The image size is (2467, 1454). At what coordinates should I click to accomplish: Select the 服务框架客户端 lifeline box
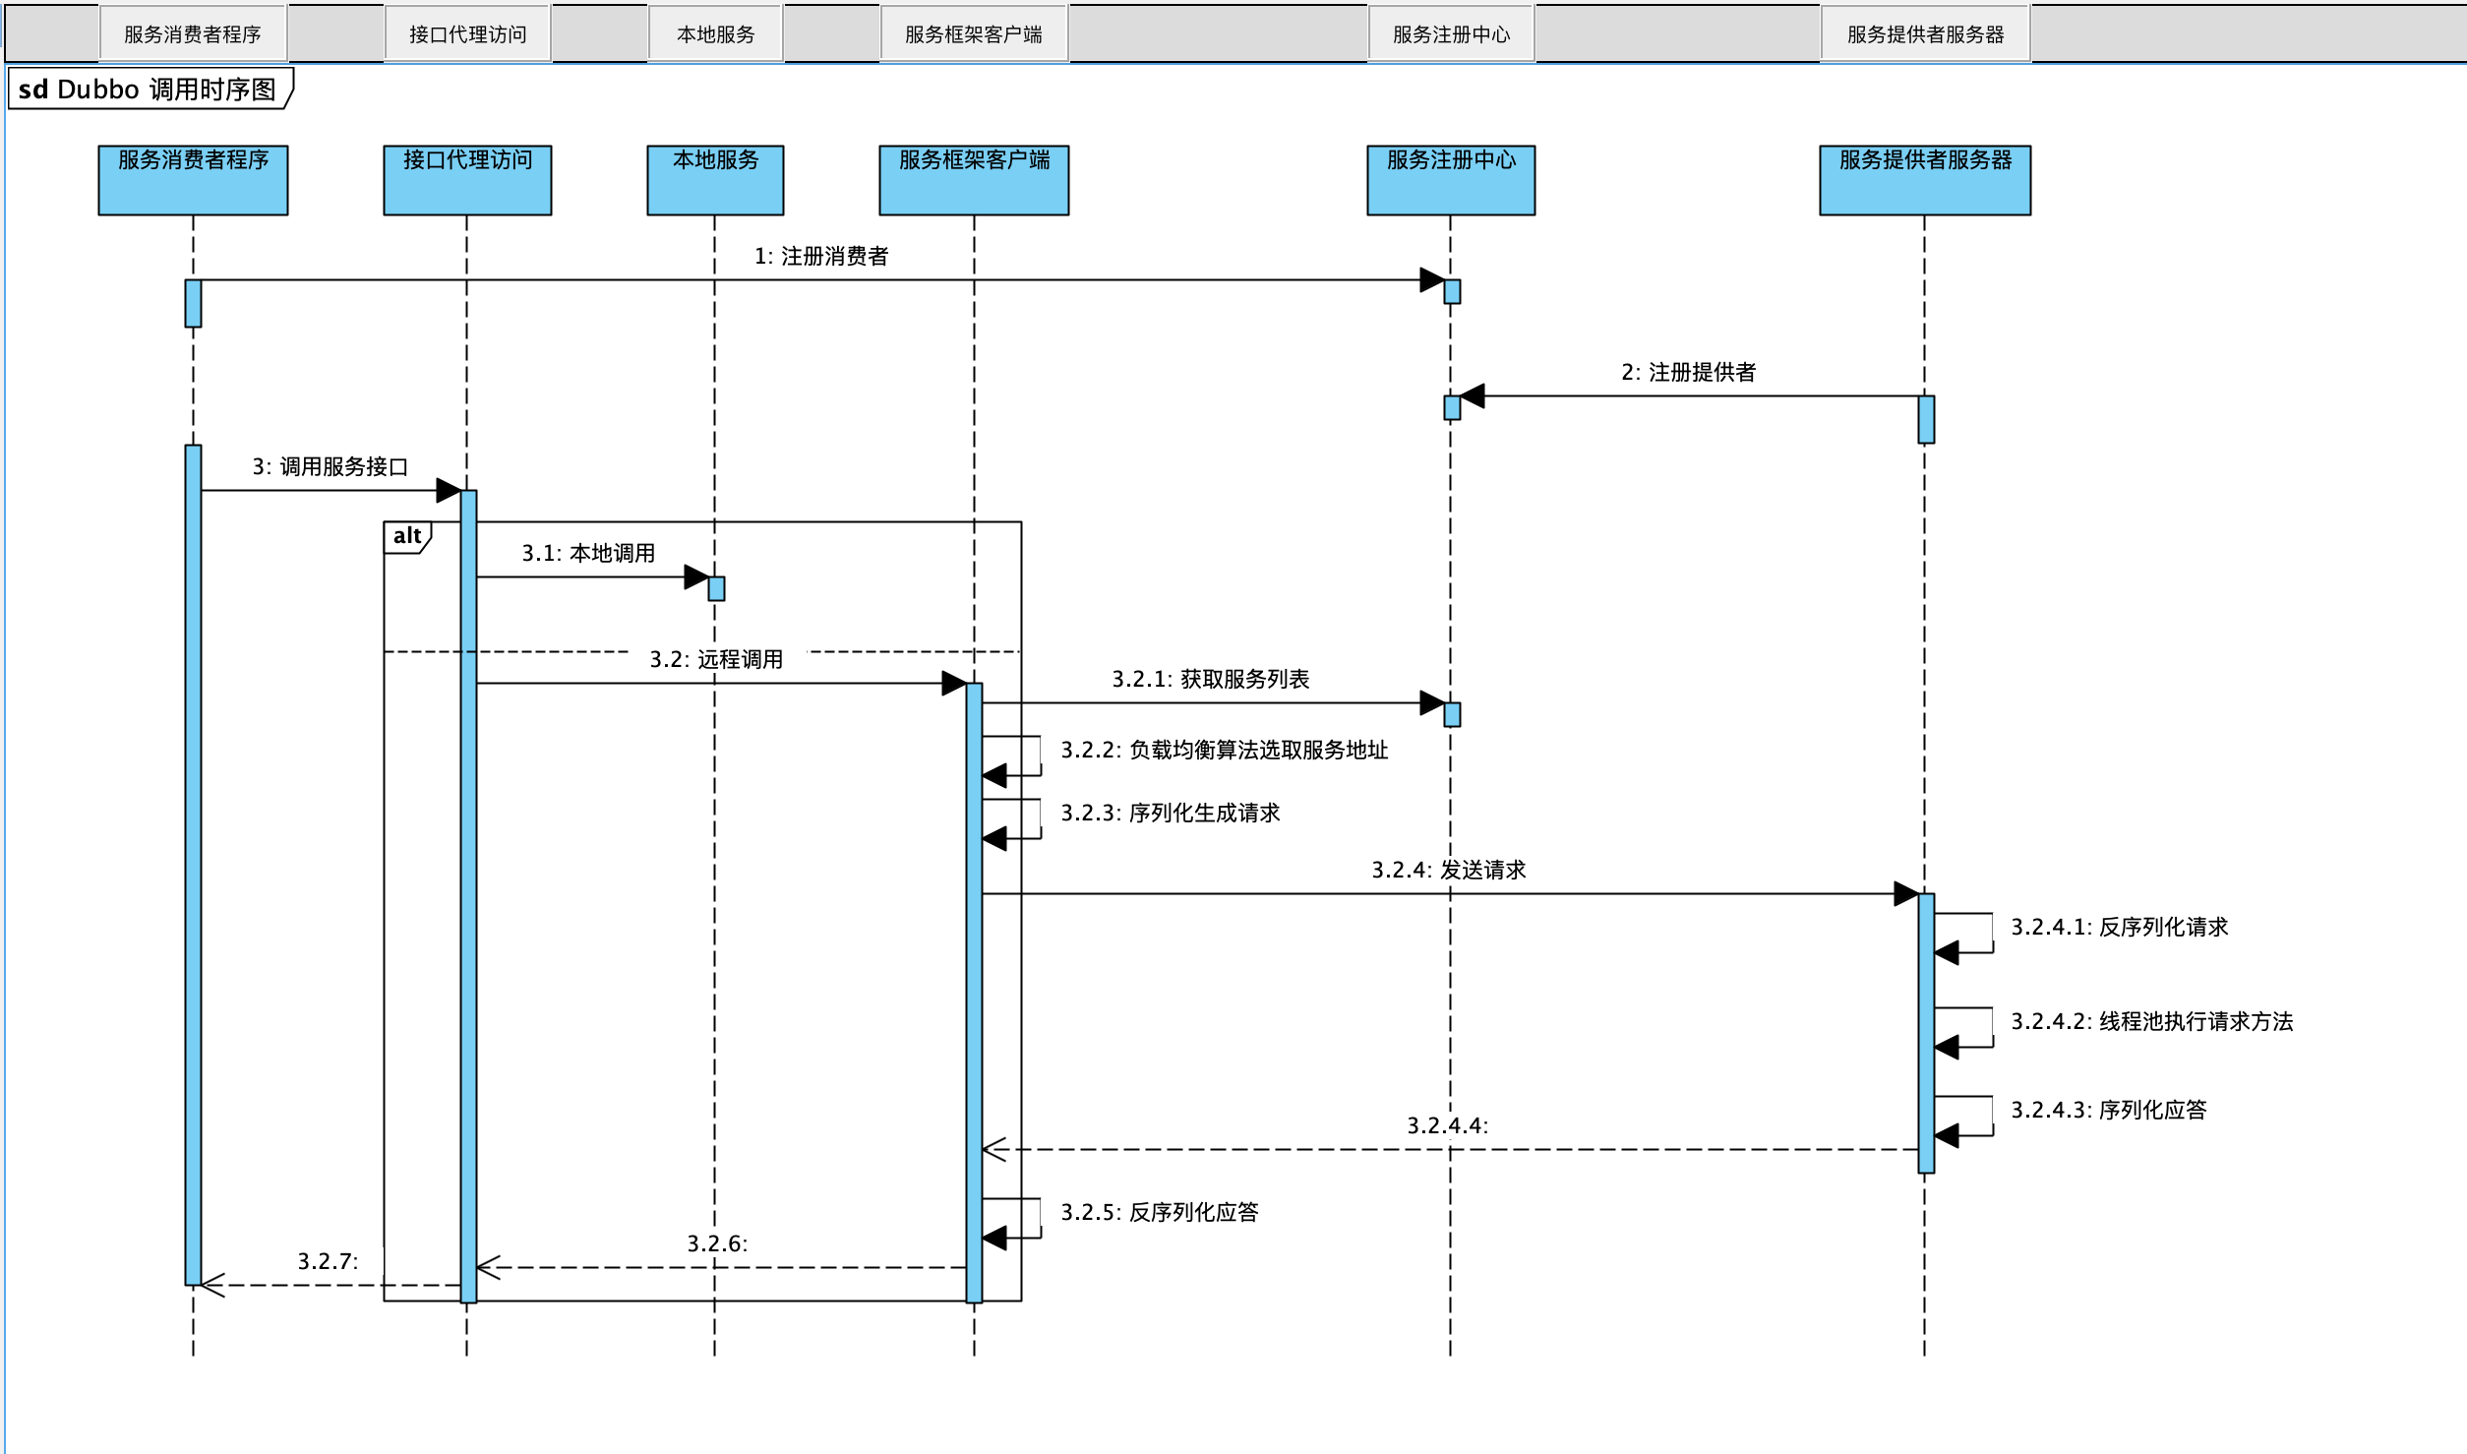pyautogui.click(x=974, y=180)
